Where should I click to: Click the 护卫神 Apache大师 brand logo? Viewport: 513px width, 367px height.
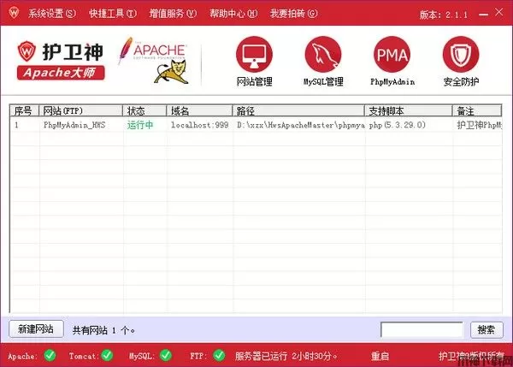coord(61,61)
